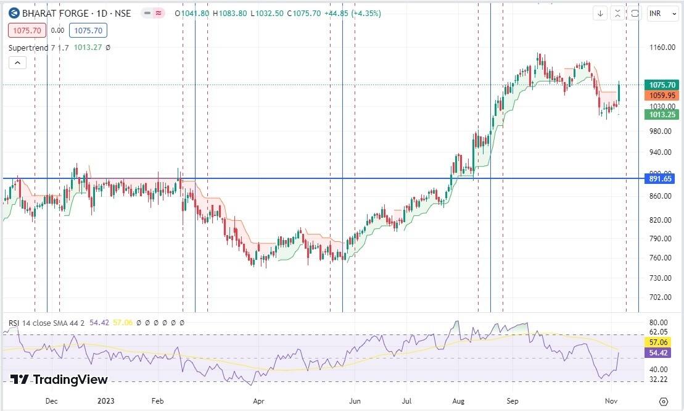Click the +44.85 (+4.35%) change value

[x=352, y=14]
